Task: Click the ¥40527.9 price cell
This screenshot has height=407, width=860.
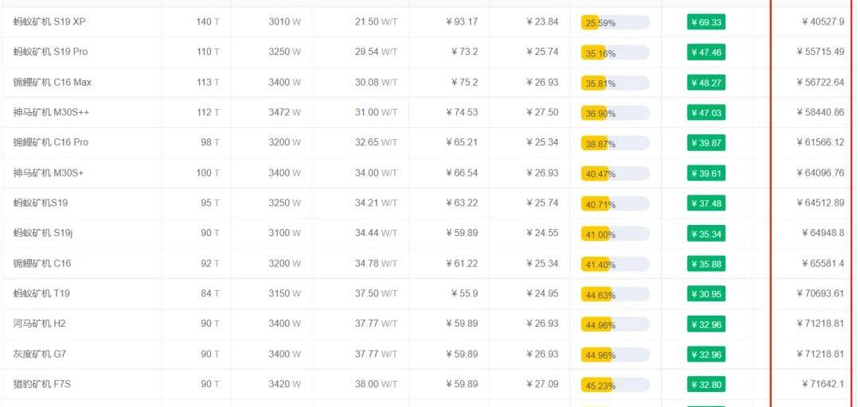Action: point(823,21)
